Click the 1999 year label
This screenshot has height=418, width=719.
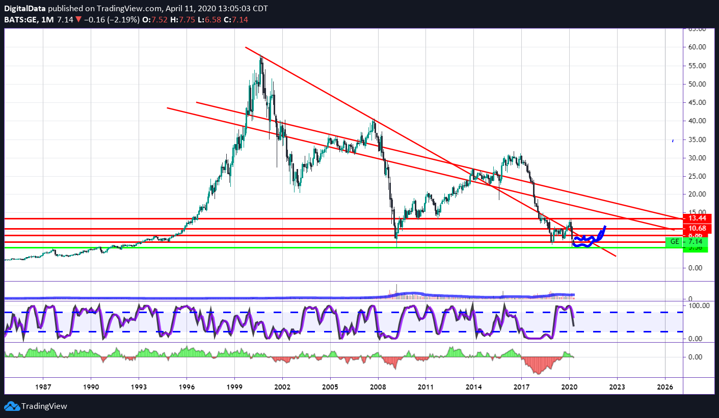pos(234,386)
